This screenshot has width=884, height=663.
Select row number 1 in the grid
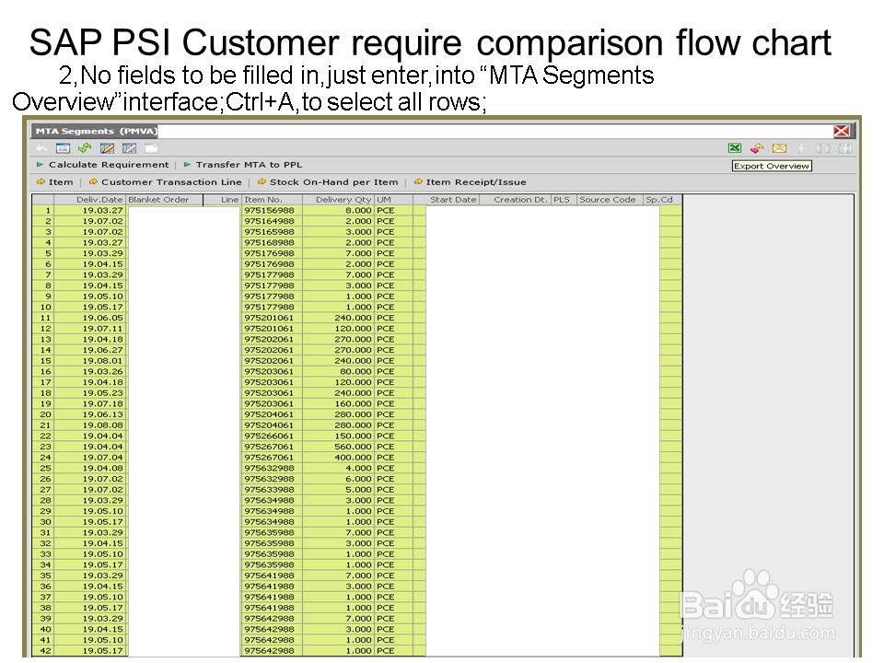(43, 210)
